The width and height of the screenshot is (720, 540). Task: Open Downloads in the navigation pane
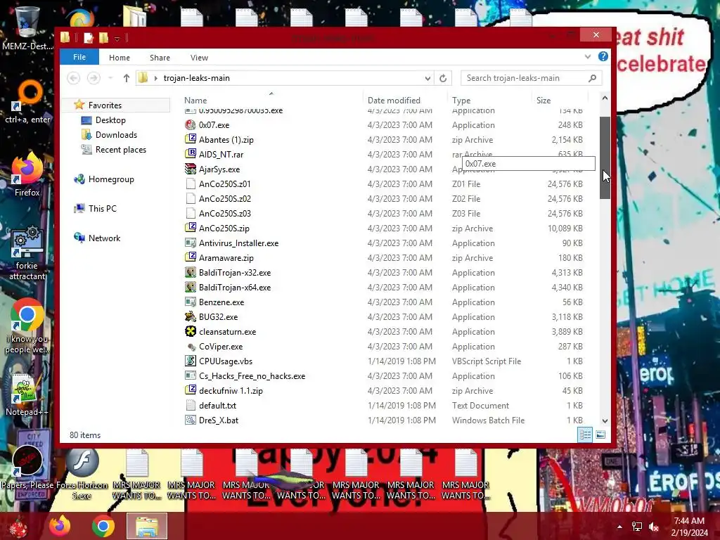(x=116, y=134)
